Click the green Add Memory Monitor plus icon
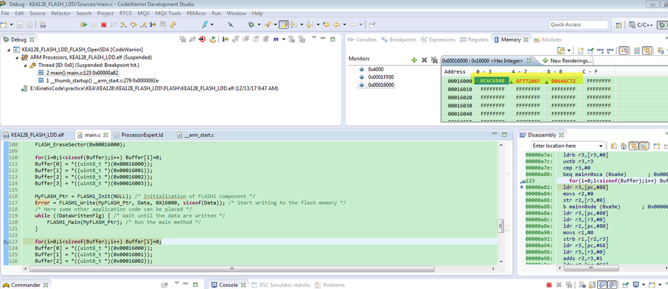668x289 pixels. click(414, 59)
